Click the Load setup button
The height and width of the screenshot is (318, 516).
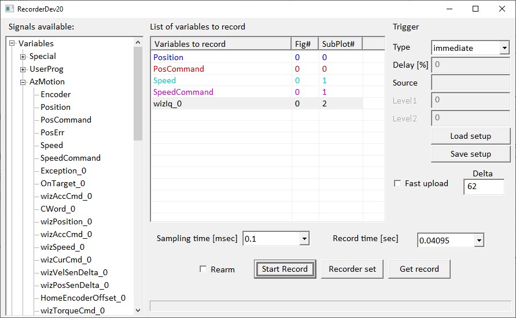(470, 136)
